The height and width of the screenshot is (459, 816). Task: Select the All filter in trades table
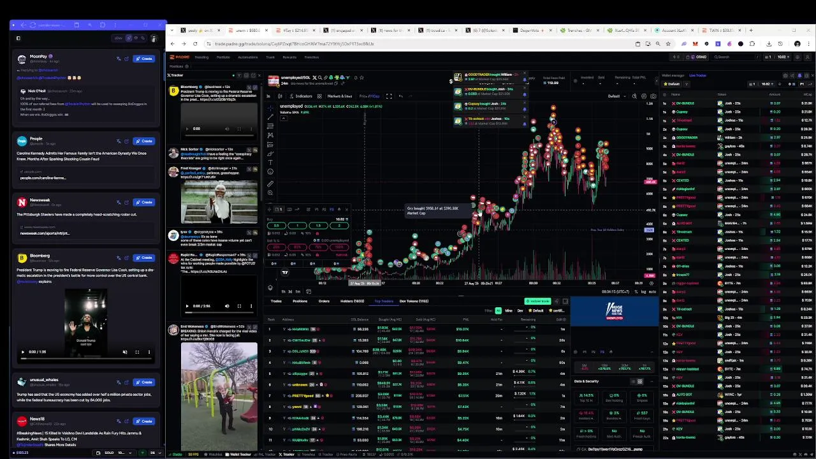pyautogui.click(x=499, y=311)
